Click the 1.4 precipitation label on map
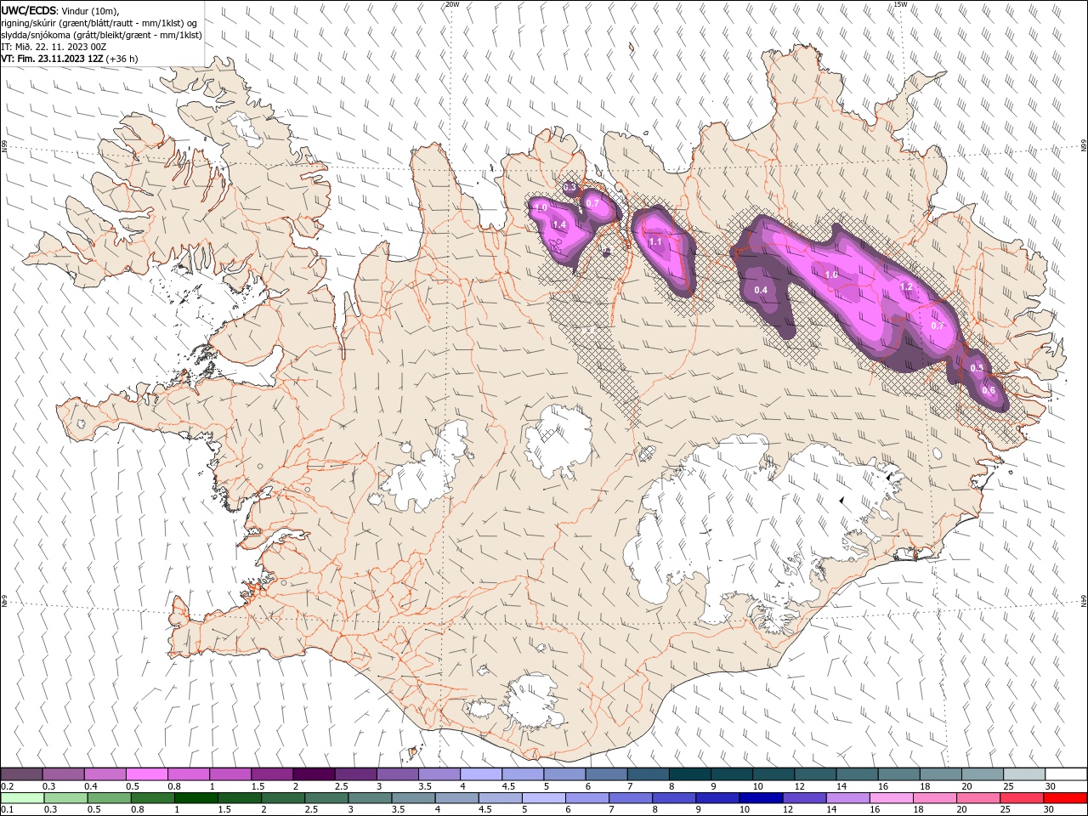 [559, 224]
